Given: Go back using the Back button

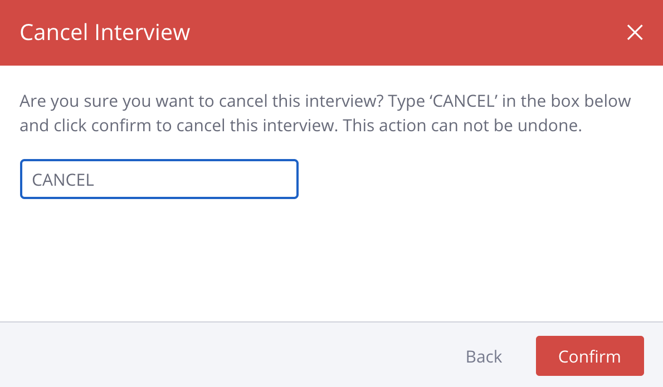Looking at the screenshot, I should click(484, 356).
